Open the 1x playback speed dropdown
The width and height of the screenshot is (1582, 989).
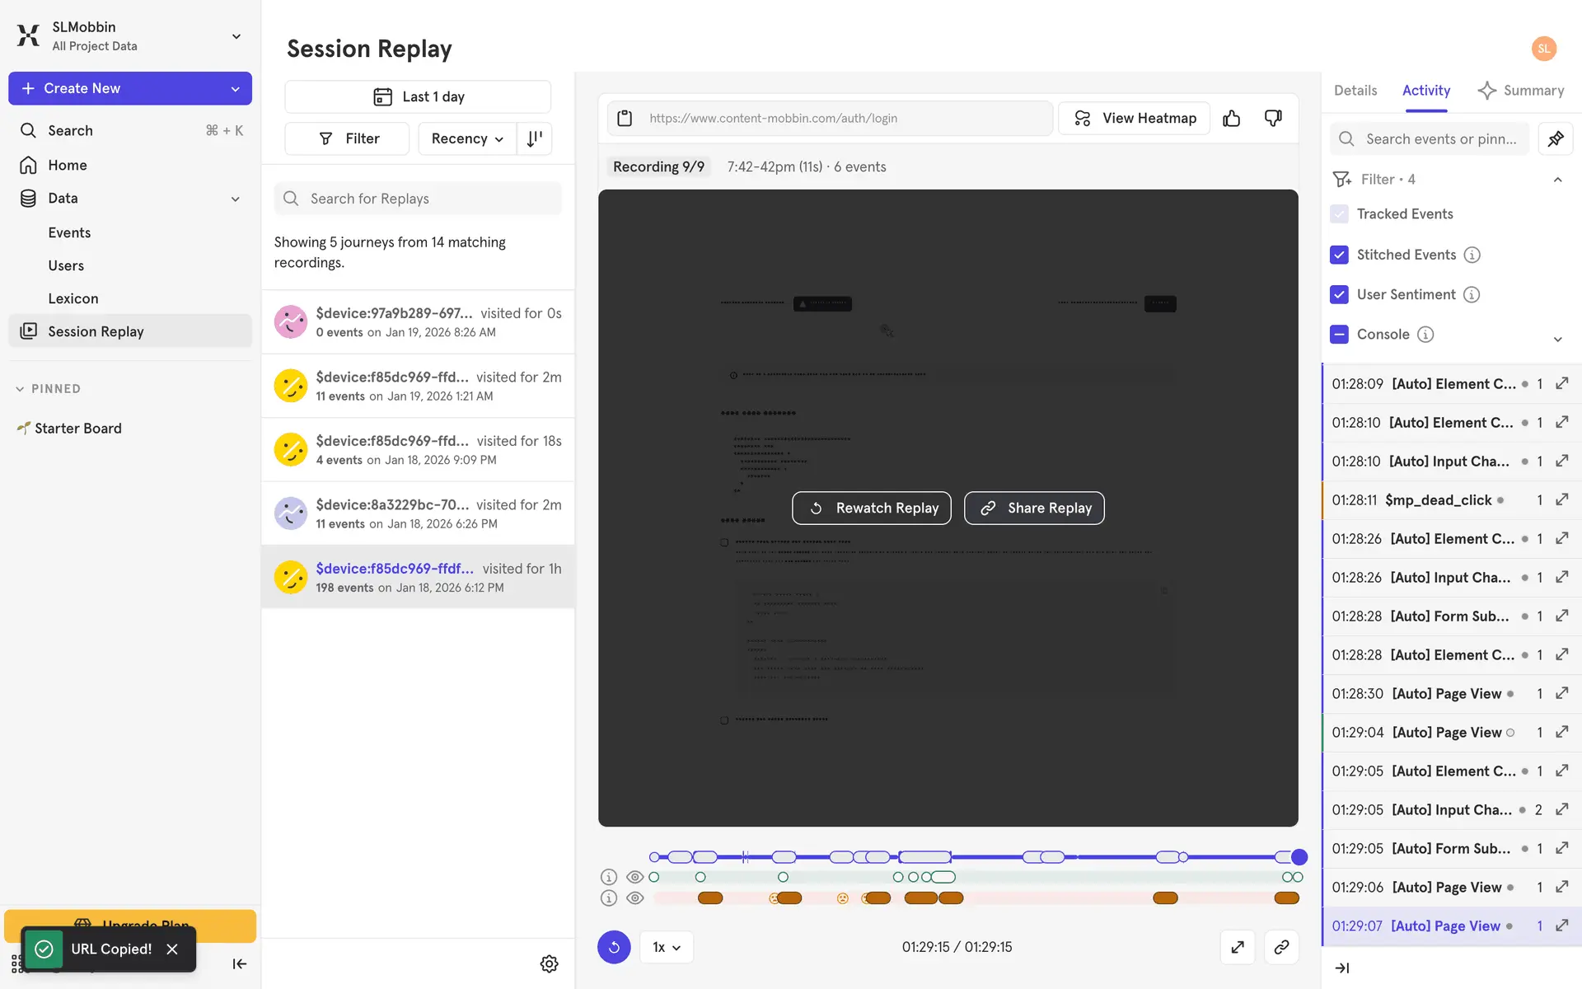666,947
